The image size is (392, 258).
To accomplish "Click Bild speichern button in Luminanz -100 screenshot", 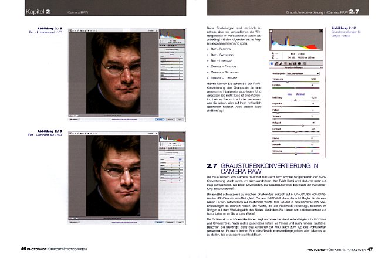I will coord(75,120).
